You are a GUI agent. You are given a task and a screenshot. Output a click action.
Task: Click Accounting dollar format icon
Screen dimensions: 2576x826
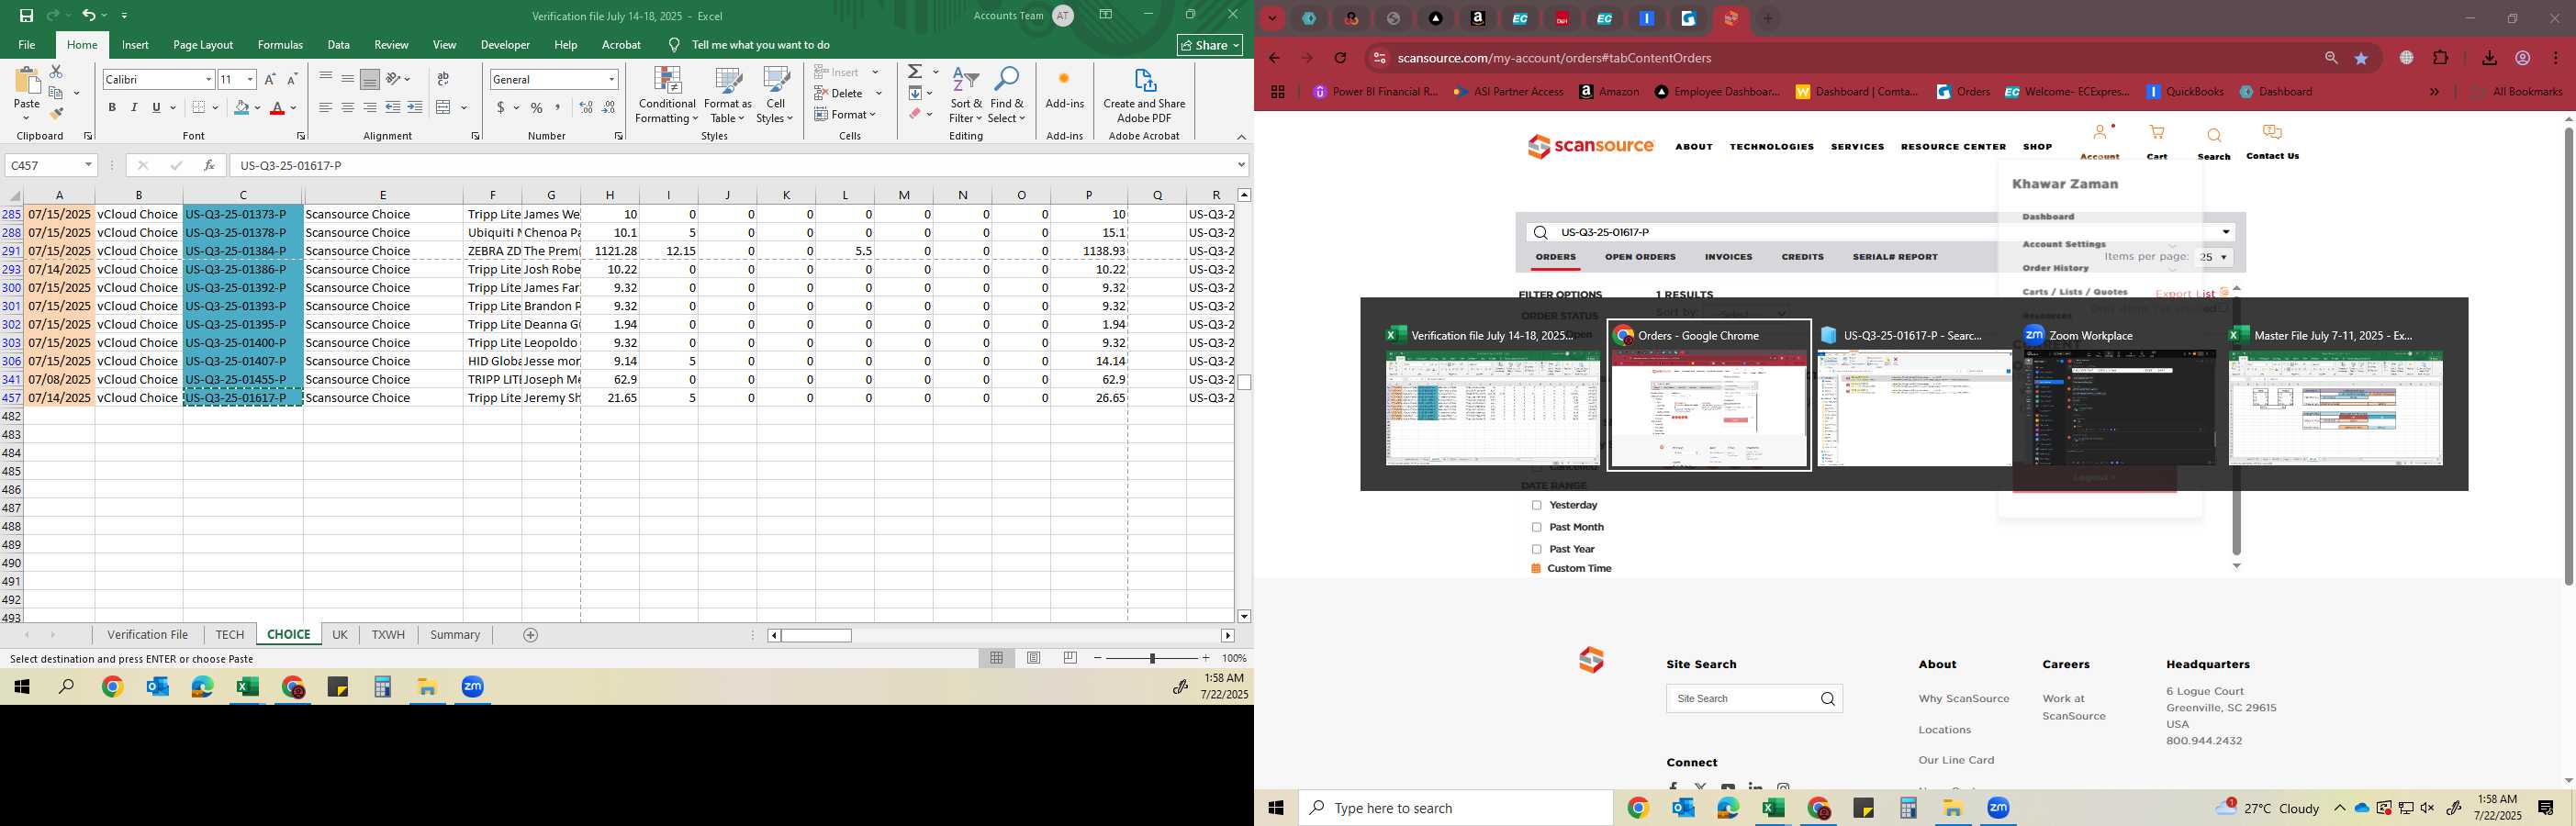(501, 107)
